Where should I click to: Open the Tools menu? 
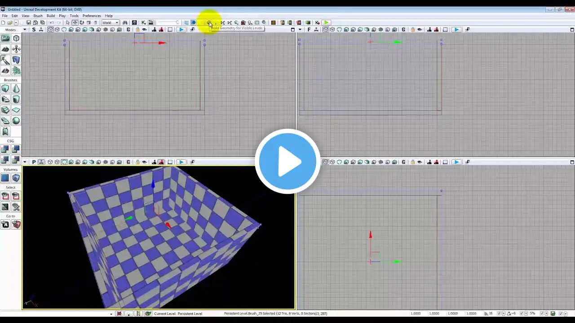pos(74,16)
